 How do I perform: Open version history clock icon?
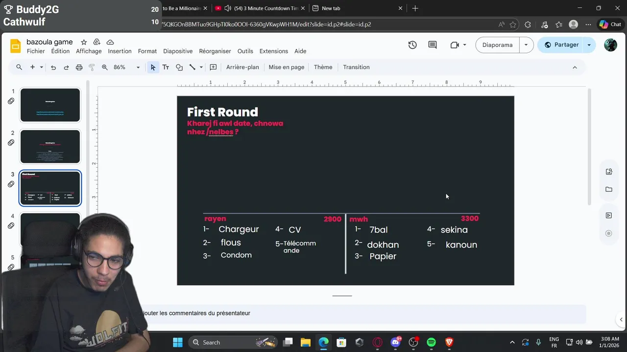(x=412, y=44)
